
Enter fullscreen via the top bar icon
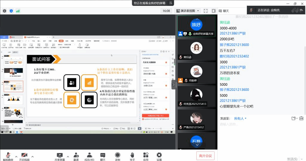tap(206, 11)
